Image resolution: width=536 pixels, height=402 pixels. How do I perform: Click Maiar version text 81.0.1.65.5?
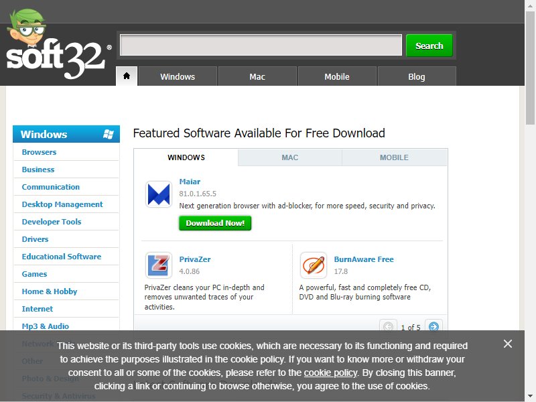pyautogui.click(x=198, y=194)
